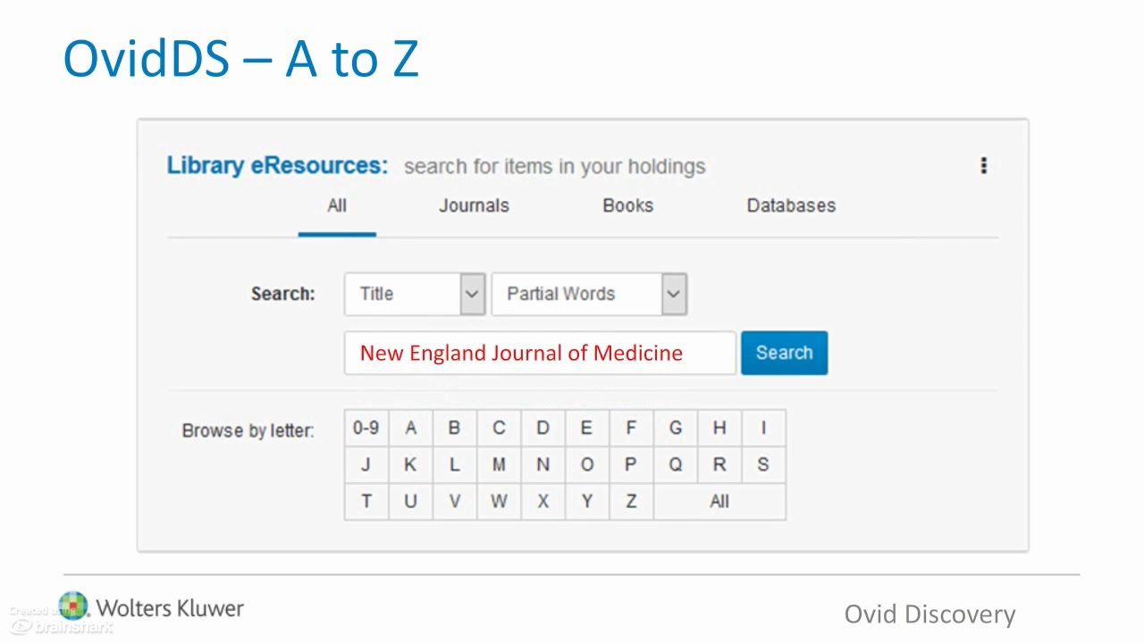This screenshot has height=643, width=1144.
Task: Select the All tab
Action: click(x=337, y=205)
